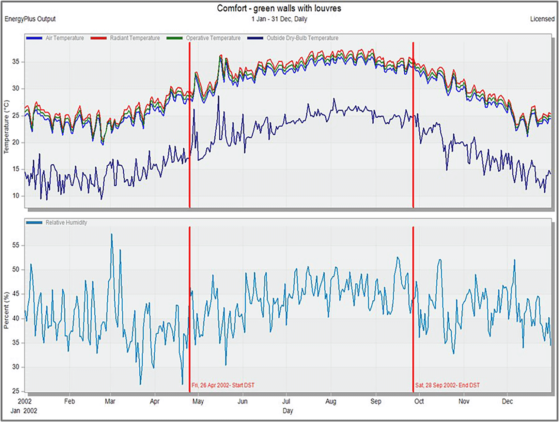Click the '55' tick on the percent axis
Screen dimensions: 559x422
coord(16,245)
